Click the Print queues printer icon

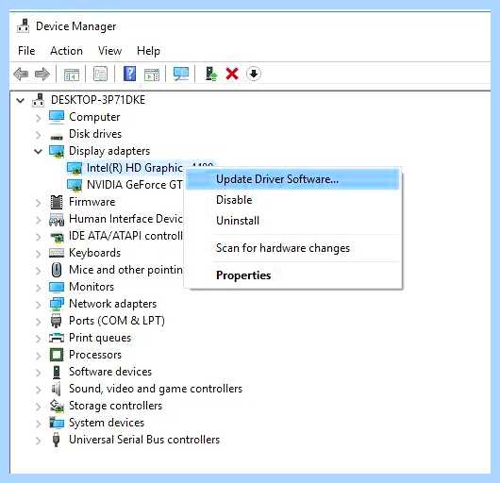pyautogui.click(x=57, y=338)
